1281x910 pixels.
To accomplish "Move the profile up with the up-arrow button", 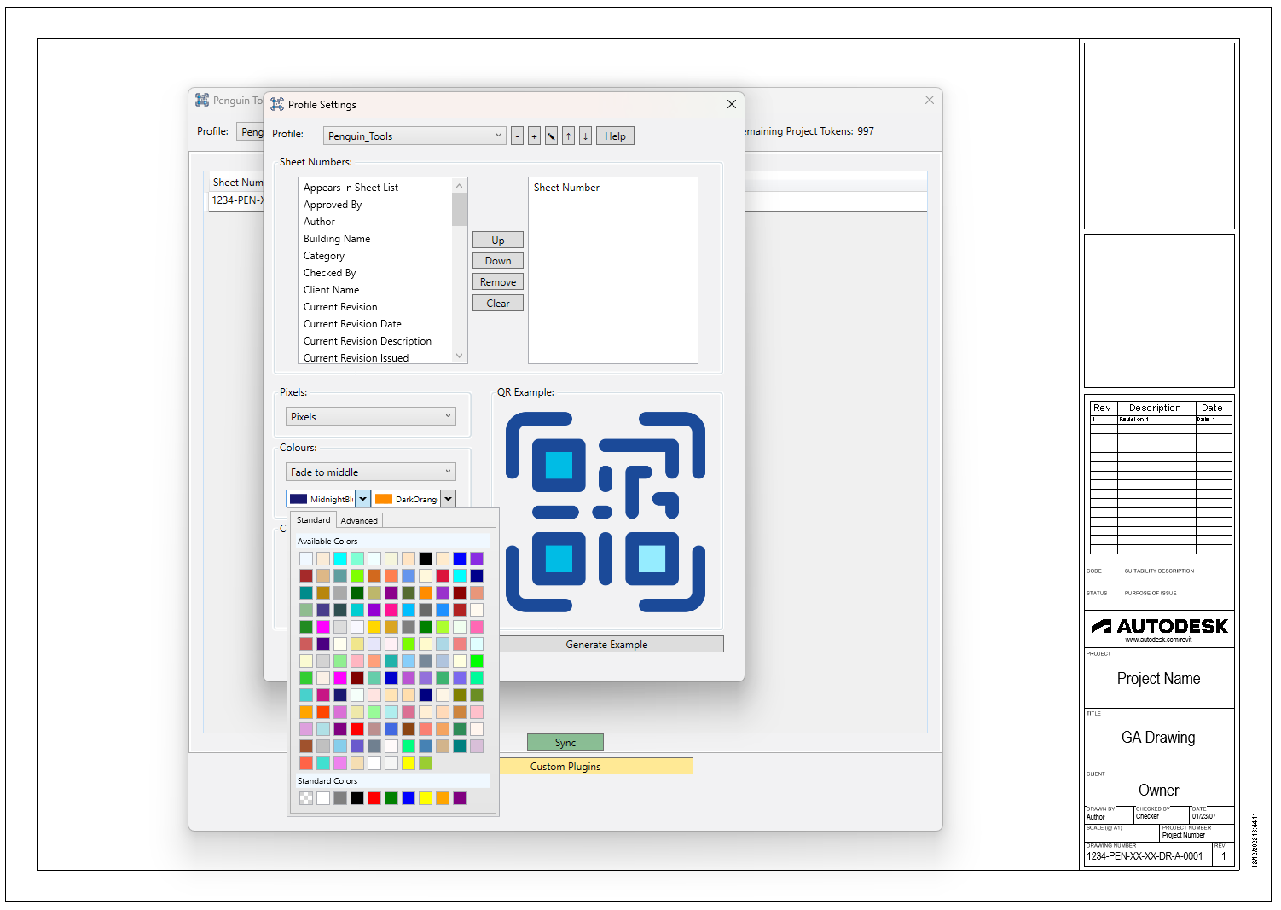I will click(568, 136).
